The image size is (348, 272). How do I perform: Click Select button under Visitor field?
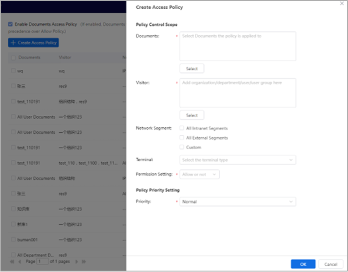click(191, 115)
